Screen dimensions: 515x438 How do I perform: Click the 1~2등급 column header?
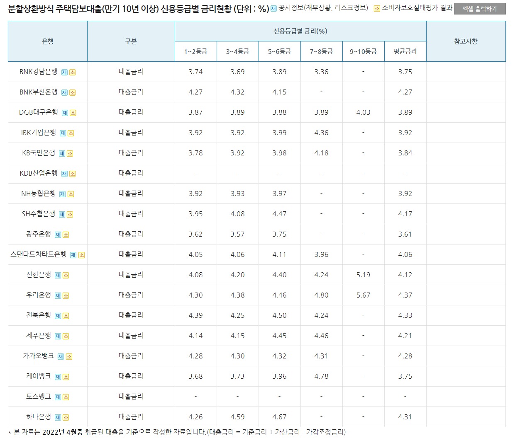pos(196,51)
